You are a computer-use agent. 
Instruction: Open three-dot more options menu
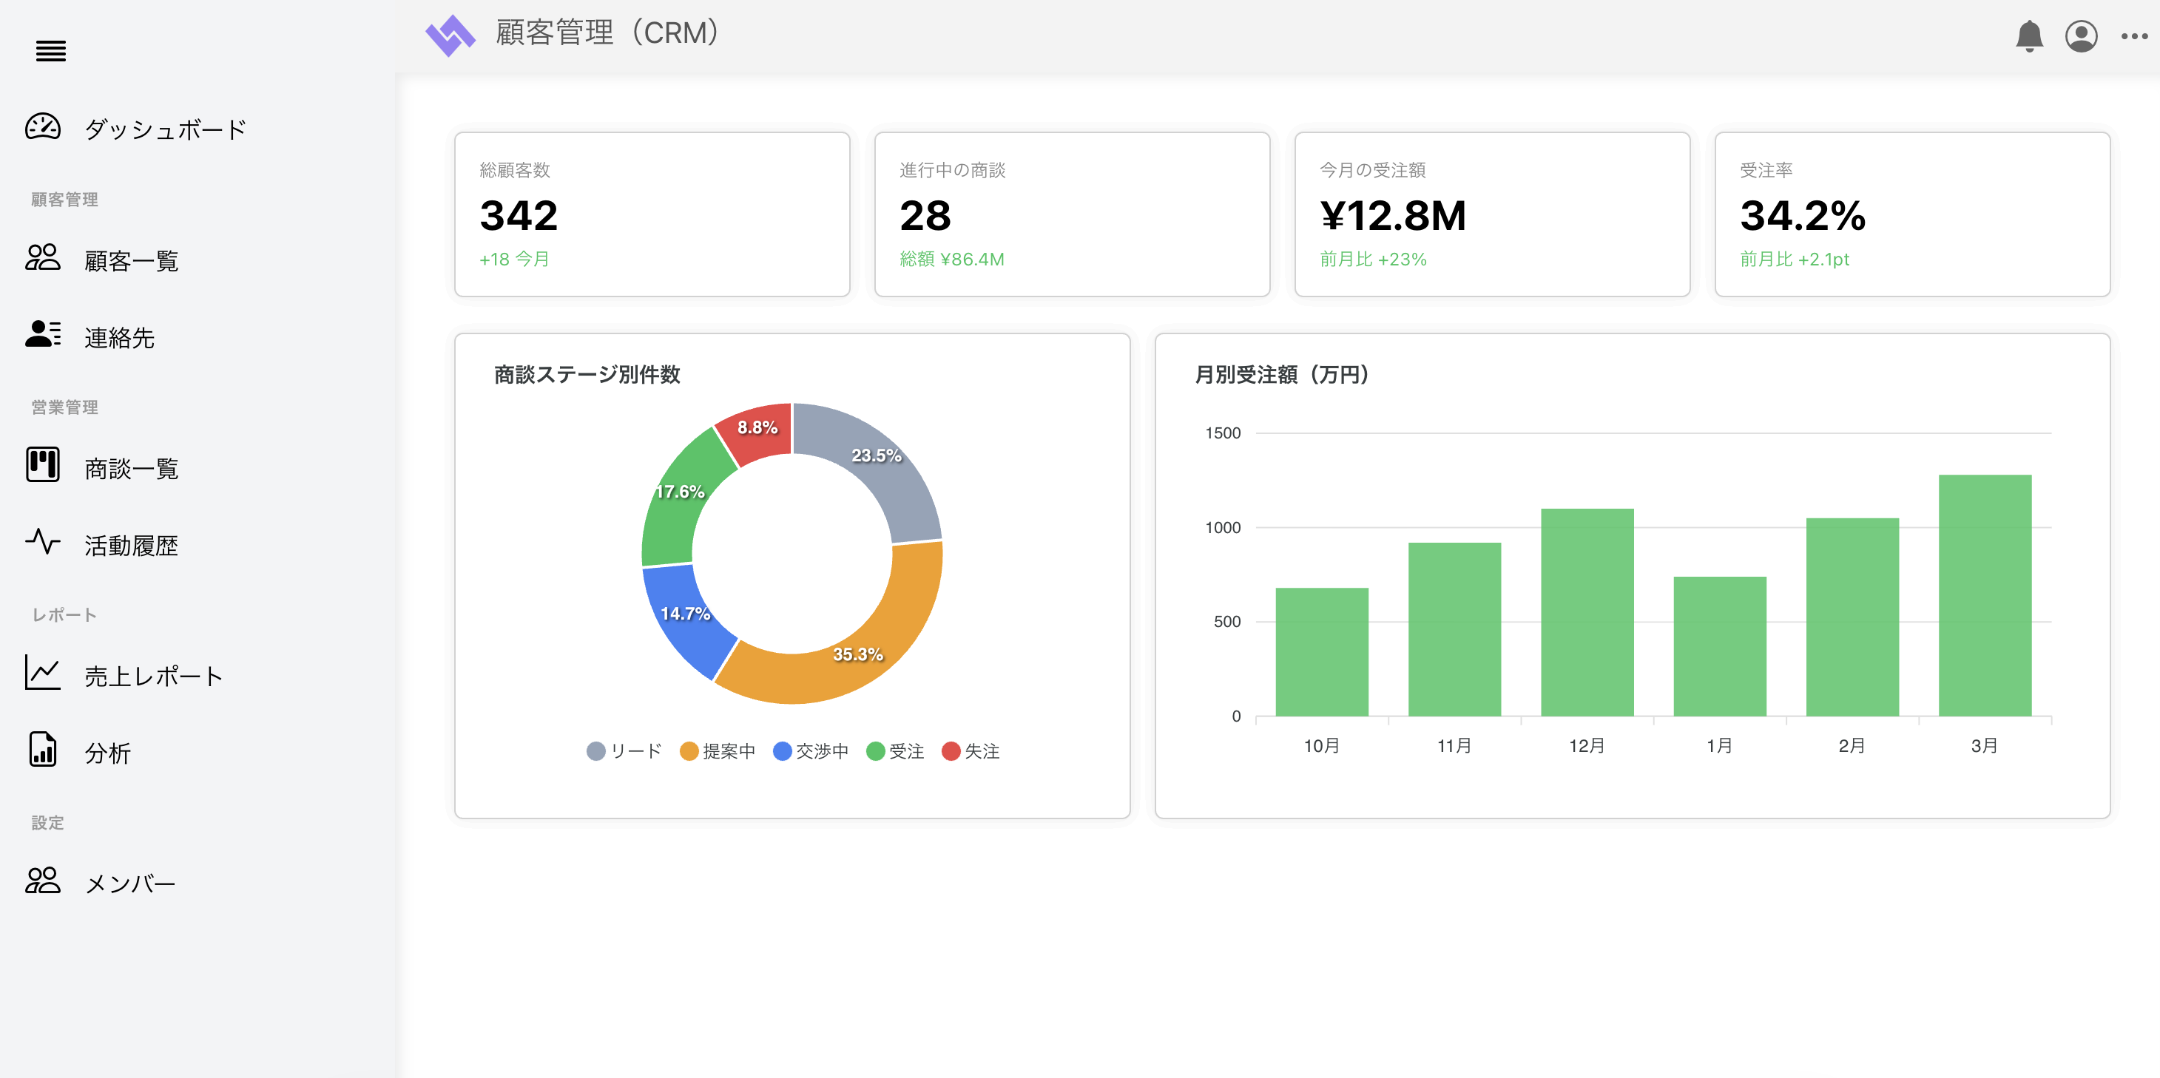(2133, 36)
